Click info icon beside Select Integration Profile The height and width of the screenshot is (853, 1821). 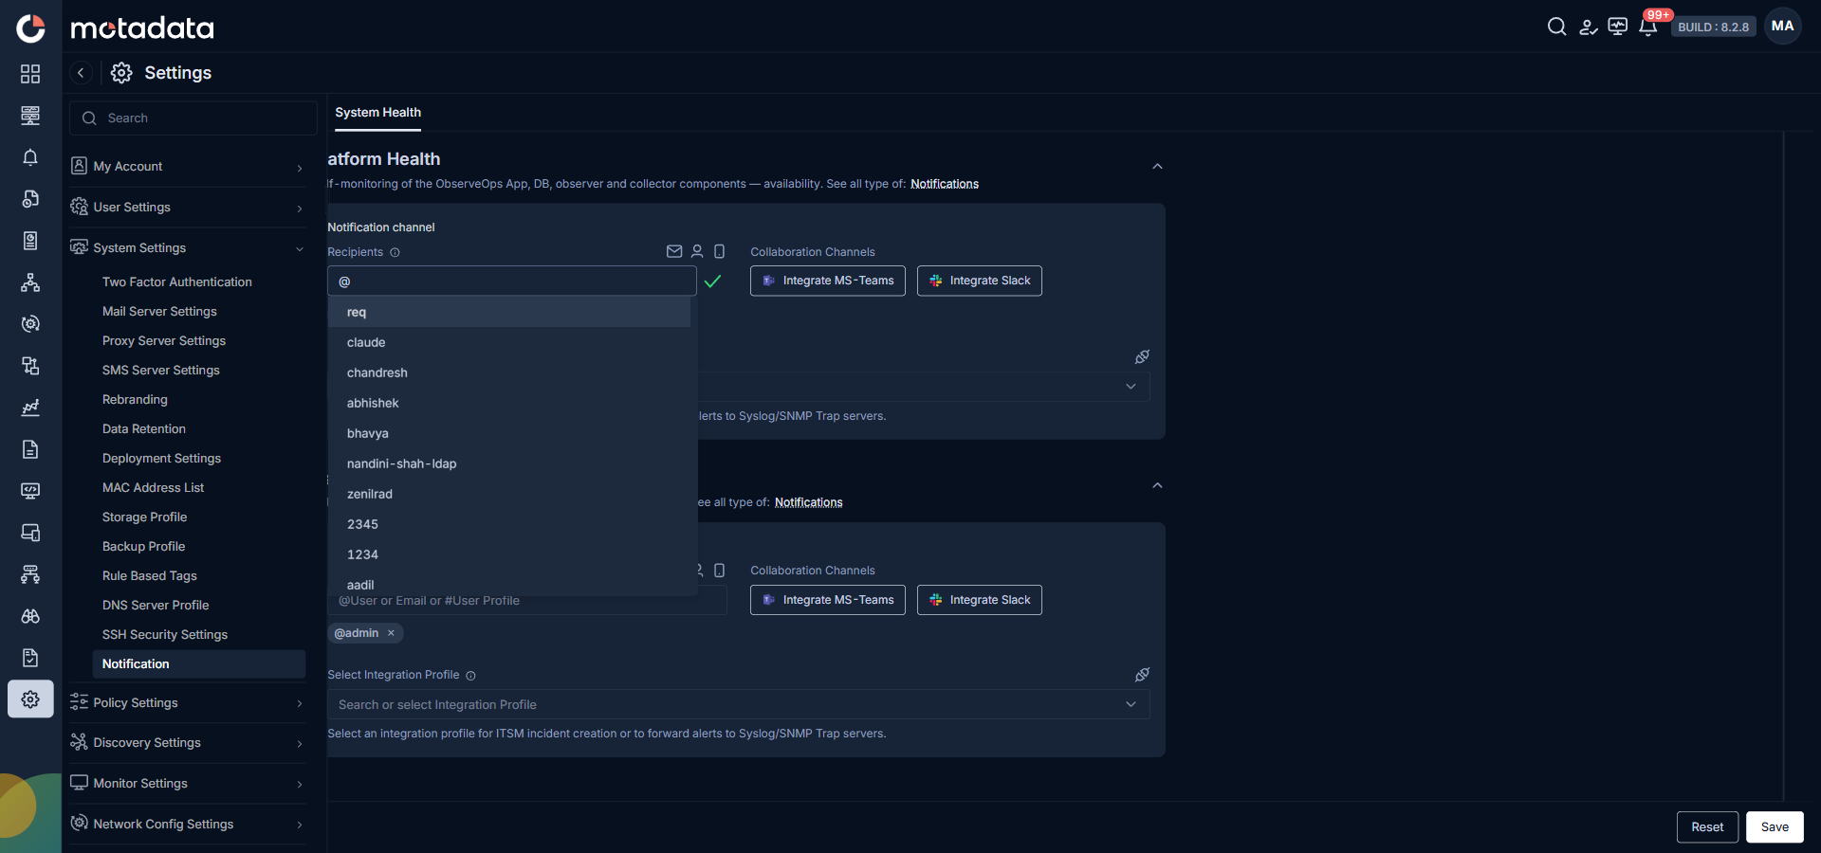(470, 676)
